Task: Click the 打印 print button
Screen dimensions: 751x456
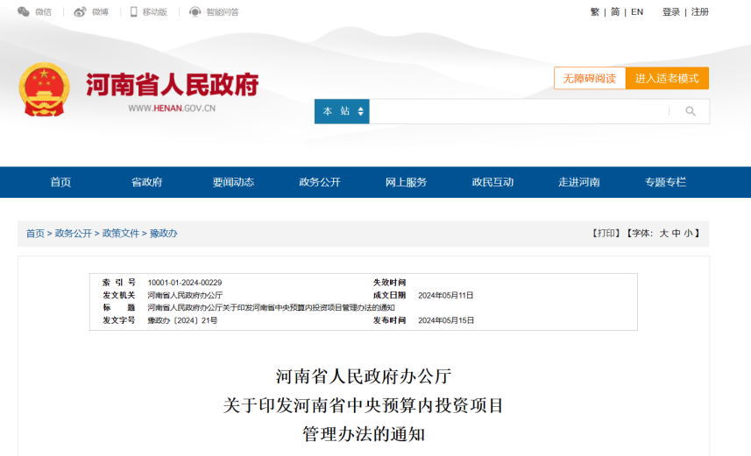Action: click(606, 234)
